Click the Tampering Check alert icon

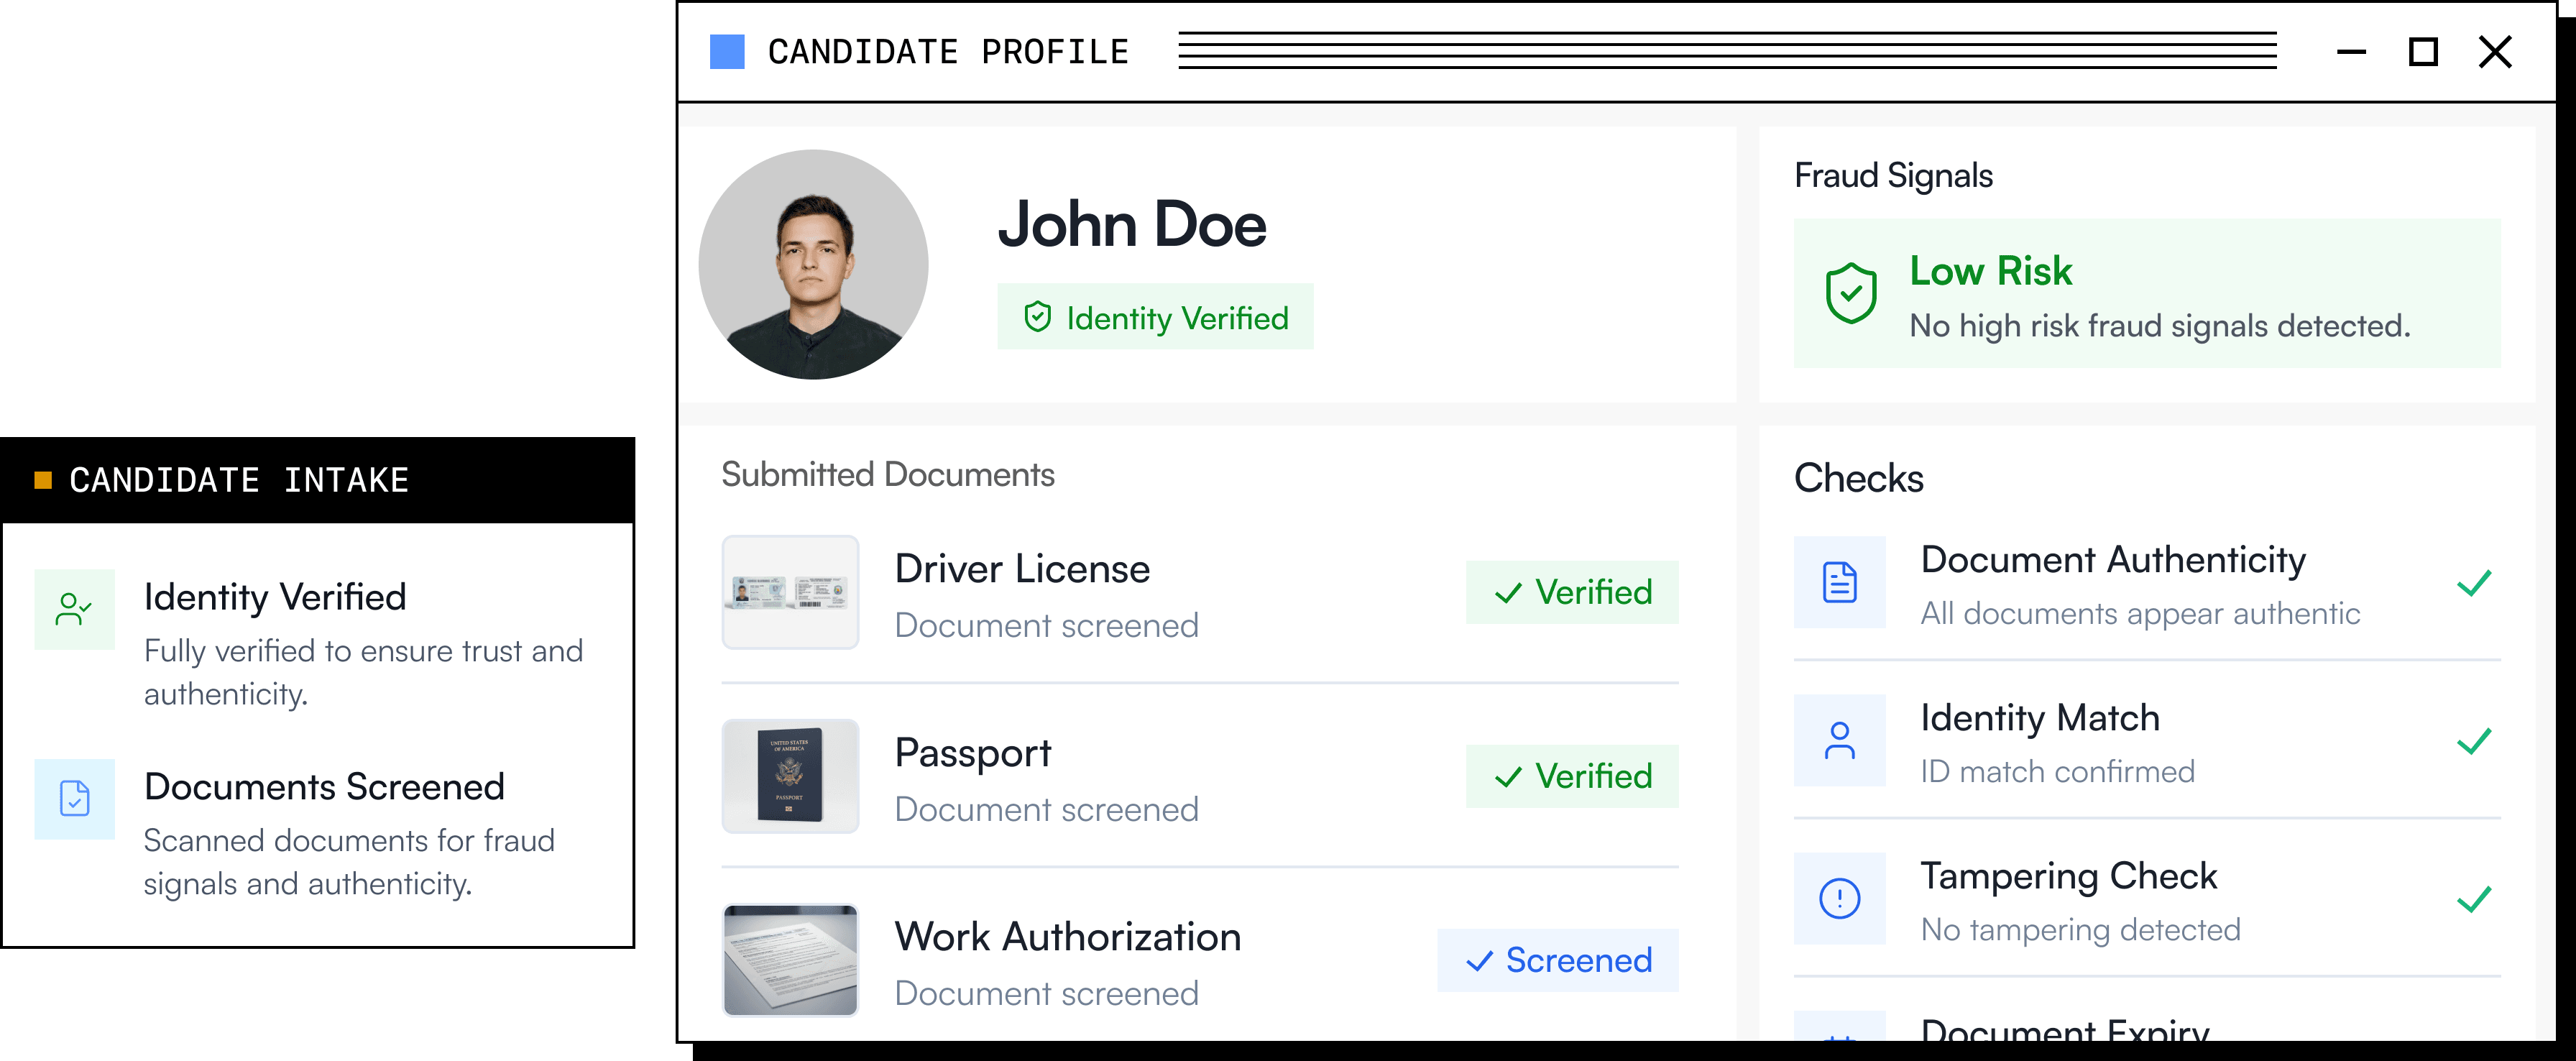(x=1840, y=898)
